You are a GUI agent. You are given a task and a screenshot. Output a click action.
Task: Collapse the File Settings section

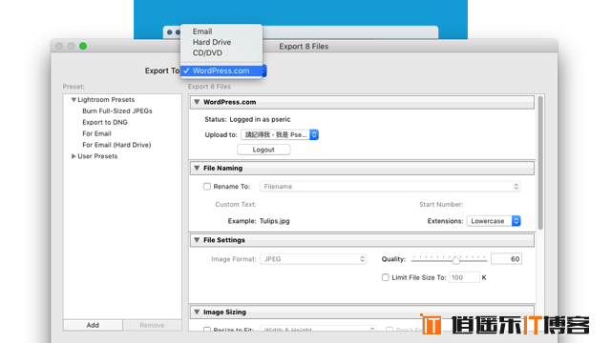tap(197, 240)
